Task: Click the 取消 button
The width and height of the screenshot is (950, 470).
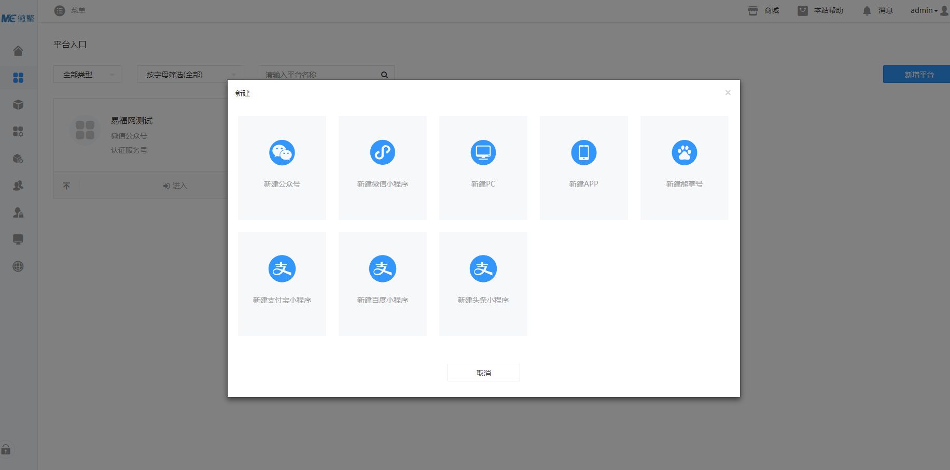Action: pos(484,373)
